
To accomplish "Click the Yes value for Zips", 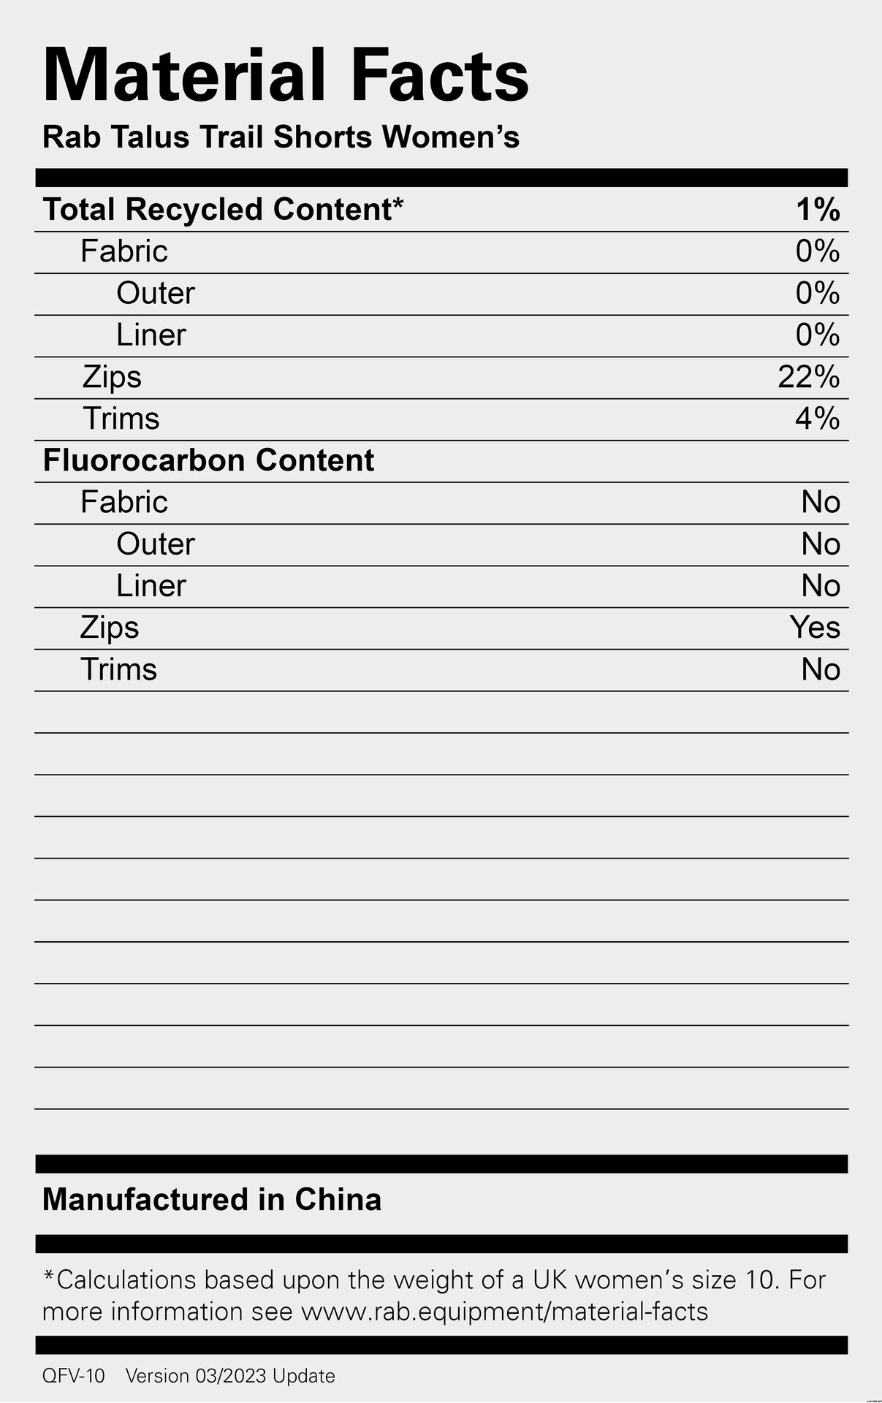I will [x=815, y=628].
